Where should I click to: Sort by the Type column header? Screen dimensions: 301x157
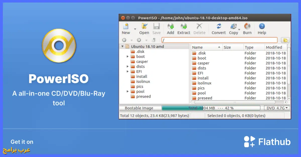254,47
